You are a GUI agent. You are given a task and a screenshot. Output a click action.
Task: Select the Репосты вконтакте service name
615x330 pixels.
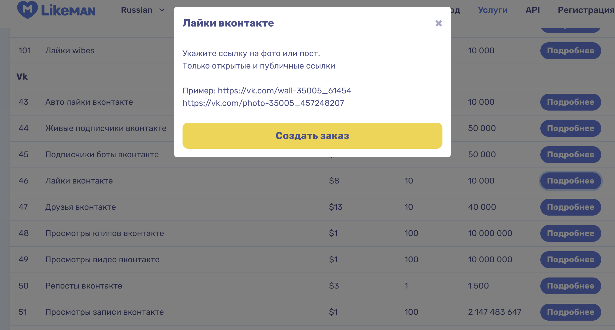pyautogui.click(x=84, y=286)
